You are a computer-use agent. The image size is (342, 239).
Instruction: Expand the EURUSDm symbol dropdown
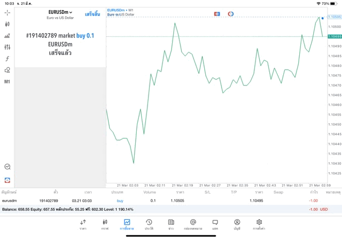[60, 12]
